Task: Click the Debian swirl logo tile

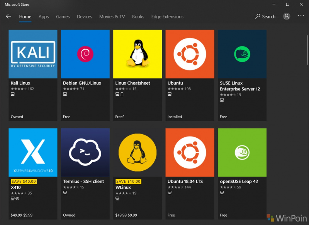Action: pyautogui.click(x=85, y=54)
